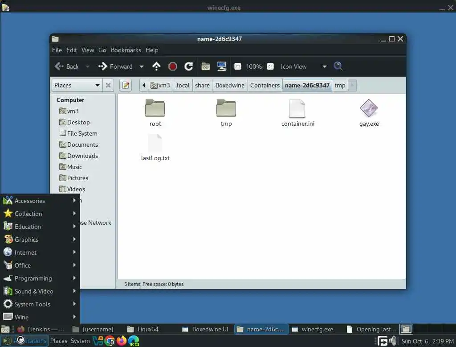
Task: Open the Icon View mode dropdown
Action: point(303,67)
